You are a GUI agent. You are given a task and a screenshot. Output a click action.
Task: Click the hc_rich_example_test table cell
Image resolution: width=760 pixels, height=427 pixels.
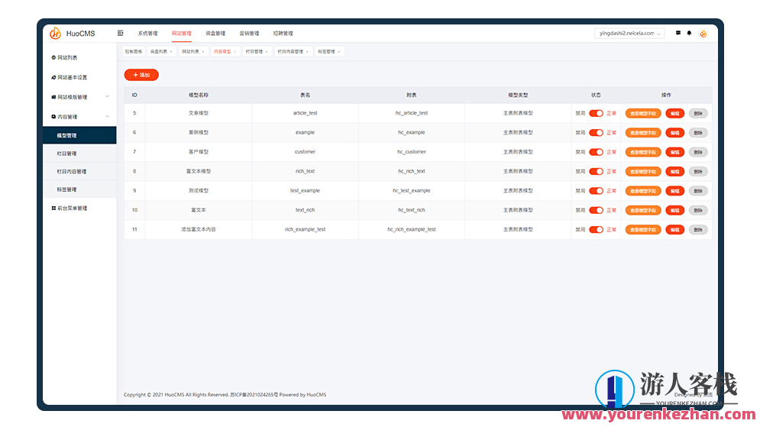tap(412, 230)
